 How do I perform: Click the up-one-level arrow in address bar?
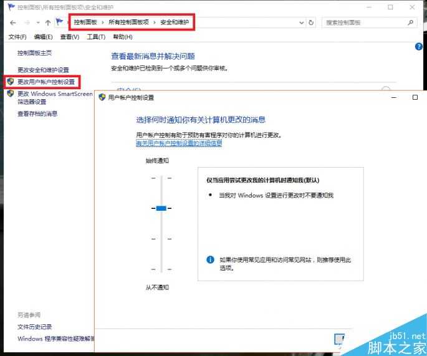point(48,22)
